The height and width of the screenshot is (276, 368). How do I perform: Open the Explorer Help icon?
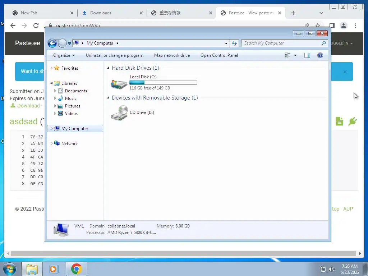click(320, 55)
